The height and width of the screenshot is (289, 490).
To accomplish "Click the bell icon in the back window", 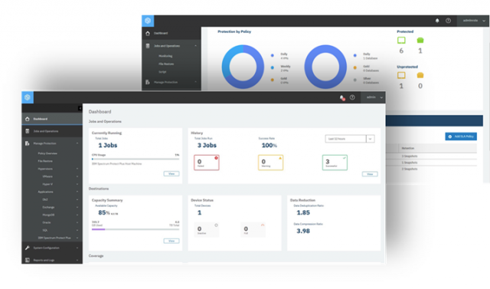I will (x=437, y=21).
